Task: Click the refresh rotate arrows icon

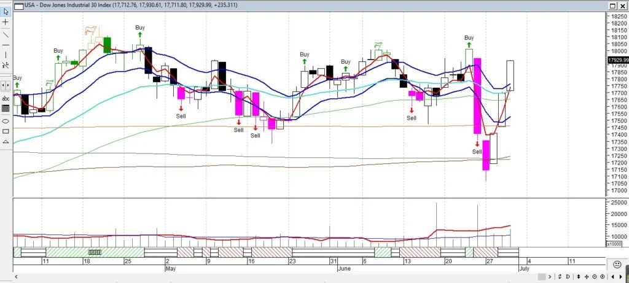Action: pos(560,277)
